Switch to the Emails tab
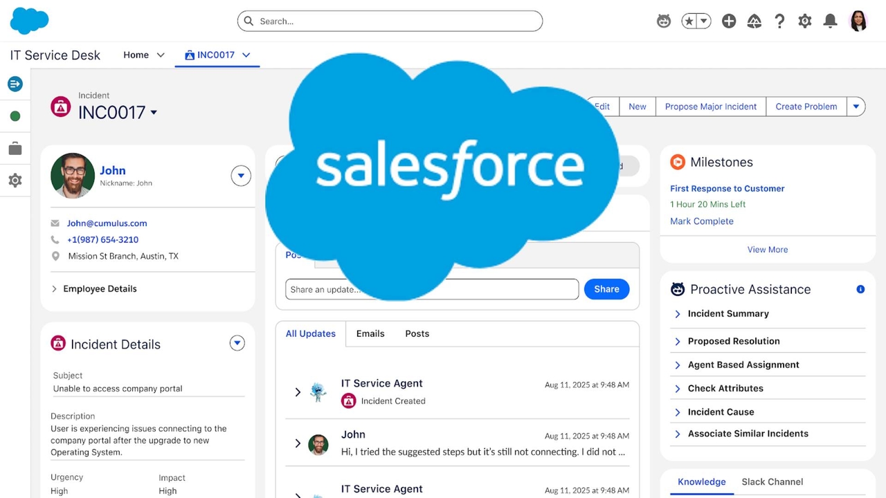 click(370, 333)
